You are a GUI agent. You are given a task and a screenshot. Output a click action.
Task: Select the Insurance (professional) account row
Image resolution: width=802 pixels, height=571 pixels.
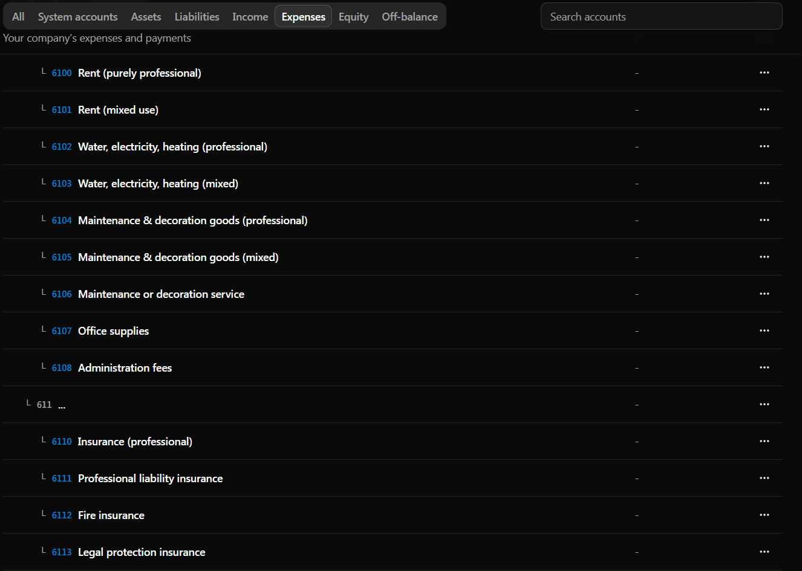point(135,442)
